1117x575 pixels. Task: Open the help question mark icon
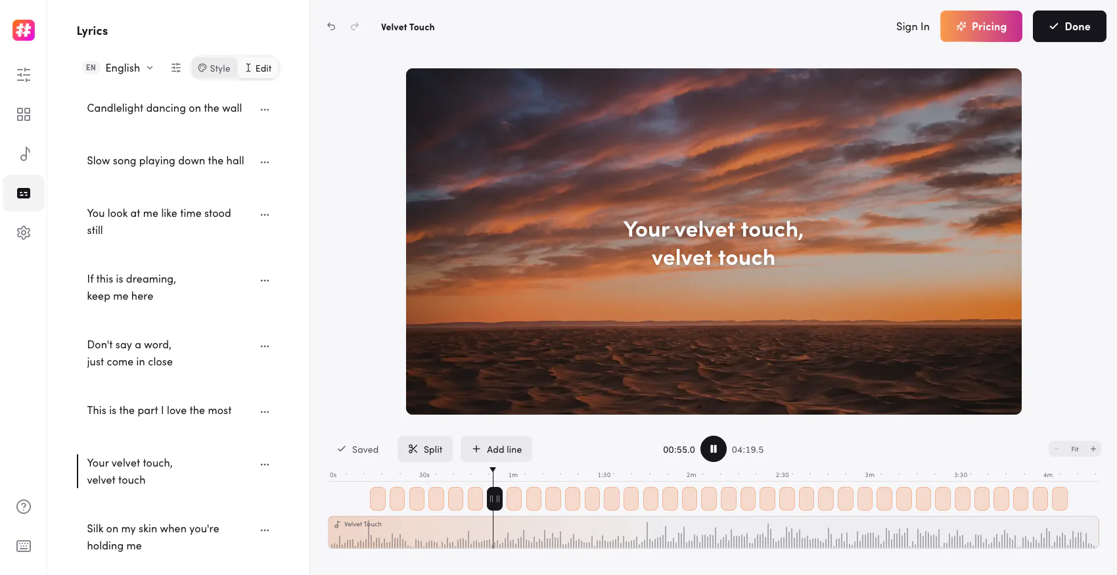[24, 507]
